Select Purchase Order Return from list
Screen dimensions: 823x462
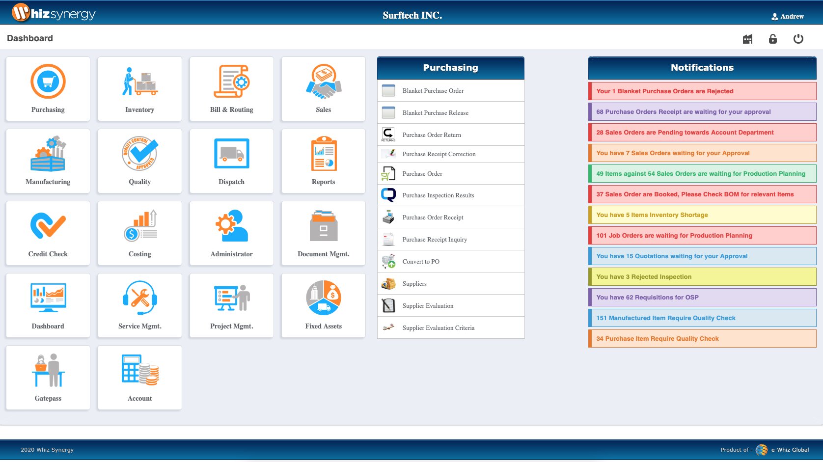click(432, 135)
